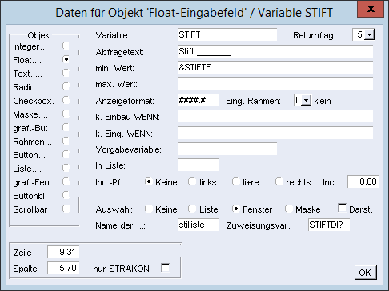389x291 pixels.
Task: Close the dialog with the X button
Action: (371, 9)
